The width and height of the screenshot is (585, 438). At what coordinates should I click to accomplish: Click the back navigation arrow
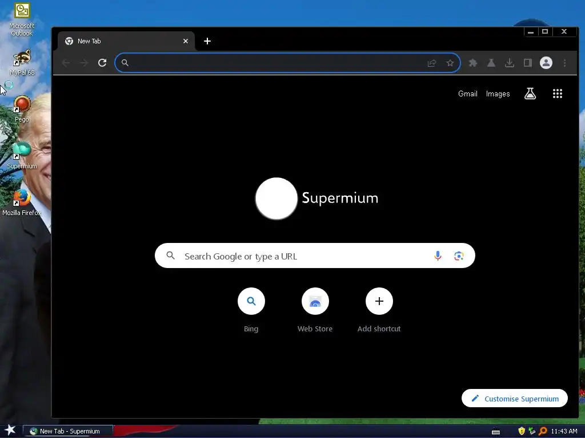[x=66, y=63]
